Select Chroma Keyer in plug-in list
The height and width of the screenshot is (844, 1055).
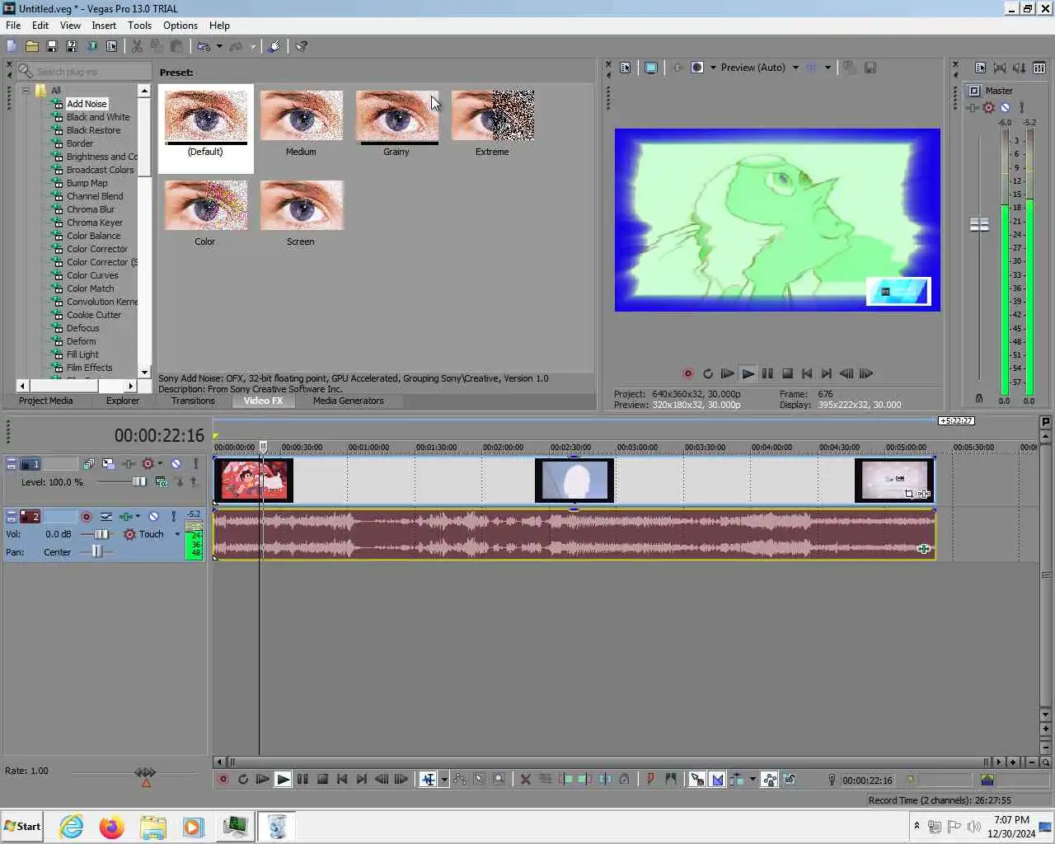[95, 223]
